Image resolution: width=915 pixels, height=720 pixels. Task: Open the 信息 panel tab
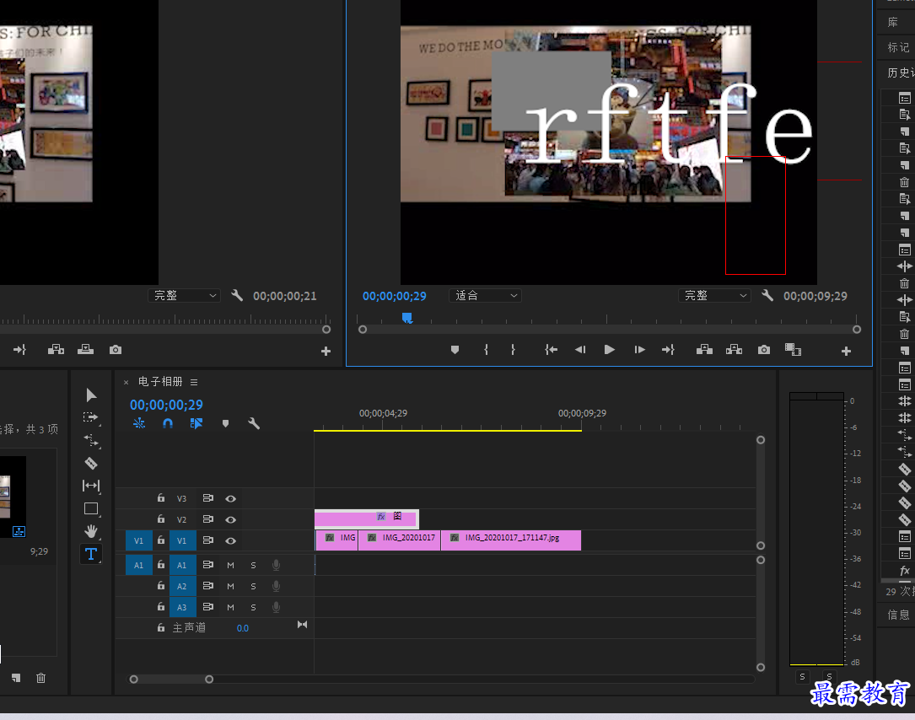[898, 615]
